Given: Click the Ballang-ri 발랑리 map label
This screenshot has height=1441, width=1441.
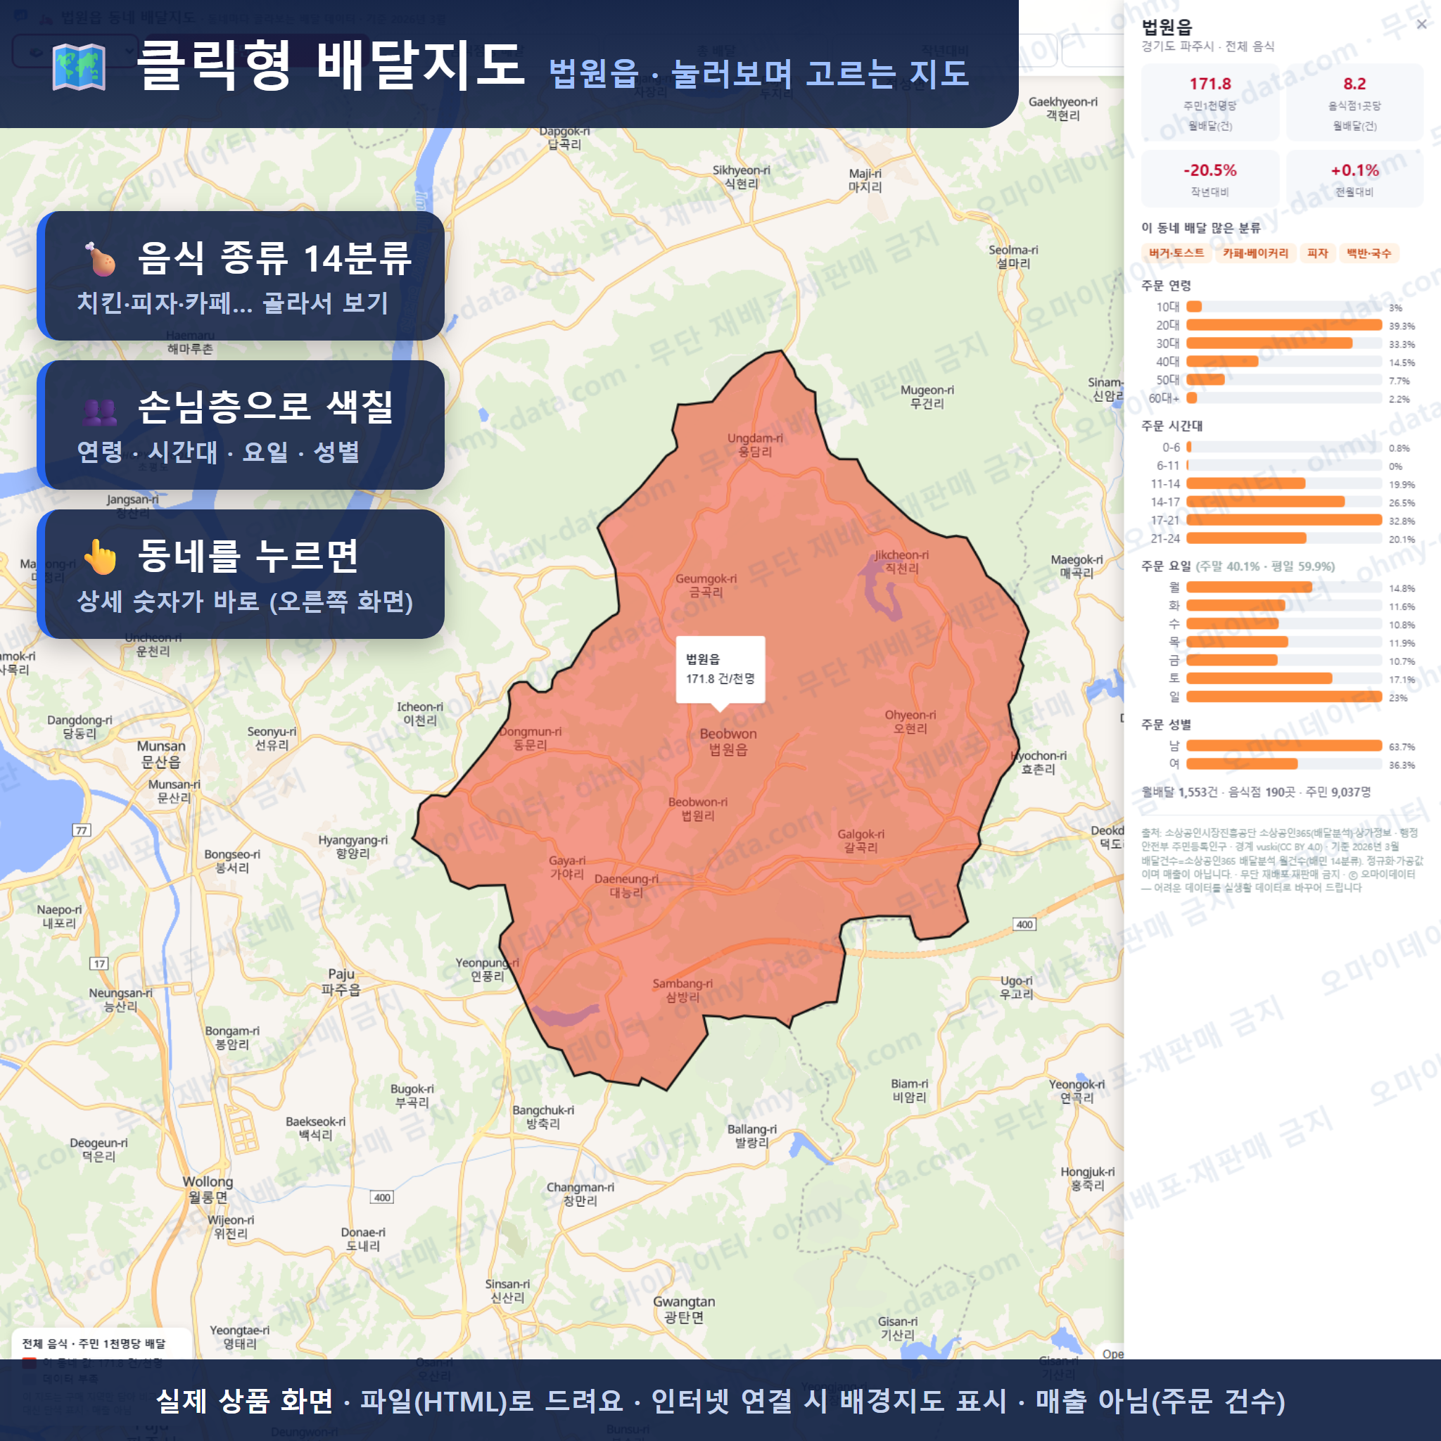Looking at the screenshot, I should (752, 1135).
